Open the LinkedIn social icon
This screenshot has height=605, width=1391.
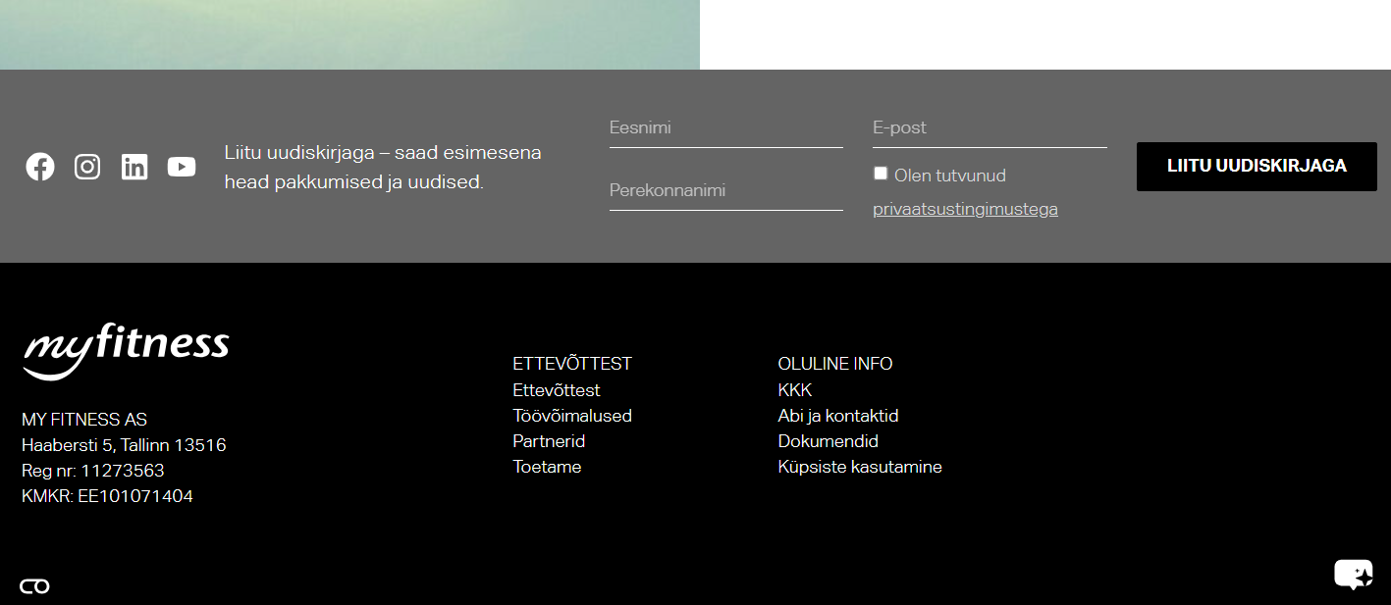click(134, 167)
